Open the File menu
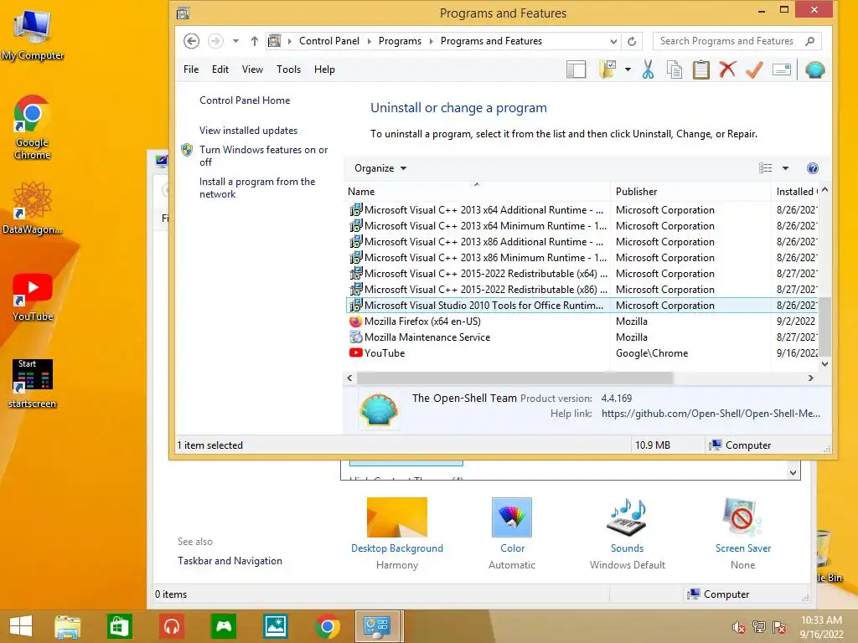Viewport: 858px width, 643px height. (191, 69)
